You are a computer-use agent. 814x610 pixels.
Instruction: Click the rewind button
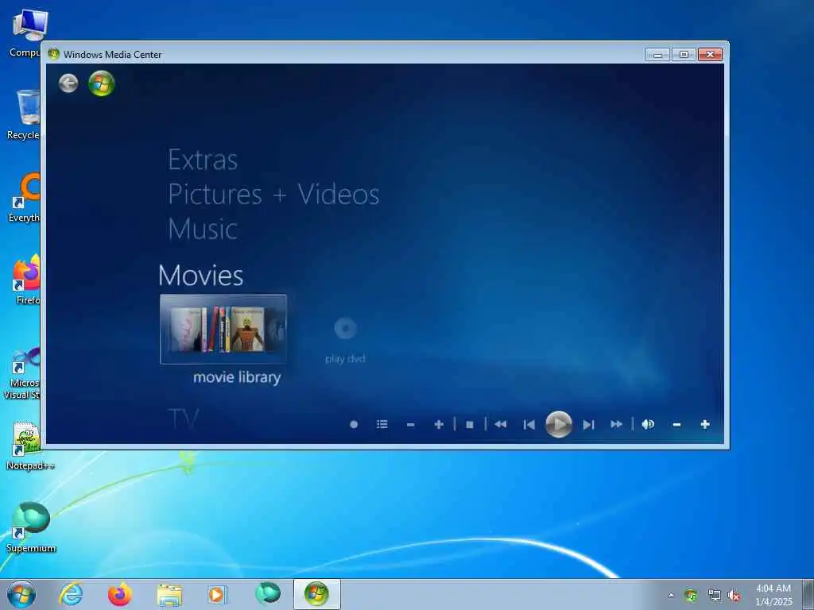(501, 424)
